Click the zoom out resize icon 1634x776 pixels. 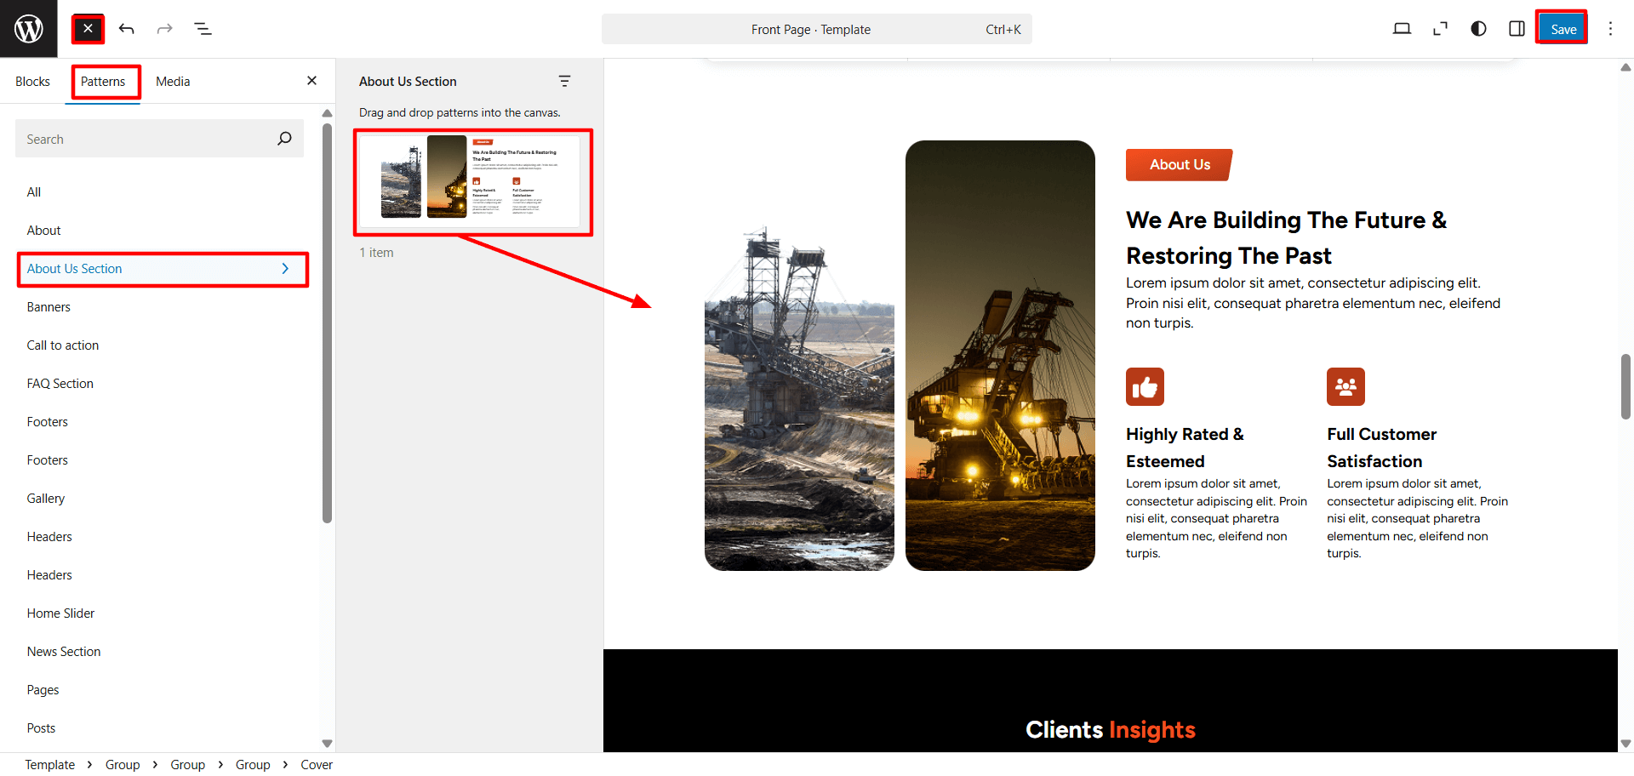(1440, 29)
